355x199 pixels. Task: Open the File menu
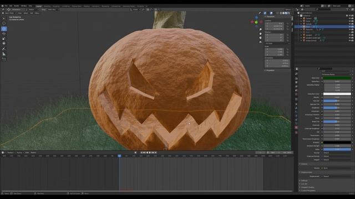pyautogui.click(x=6, y=6)
